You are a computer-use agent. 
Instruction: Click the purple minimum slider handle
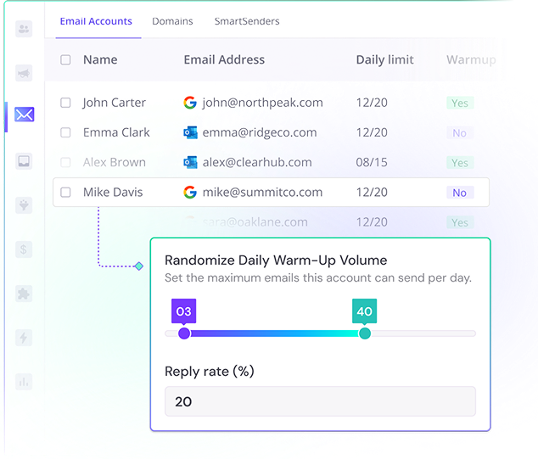pyautogui.click(x=184, y=333)
